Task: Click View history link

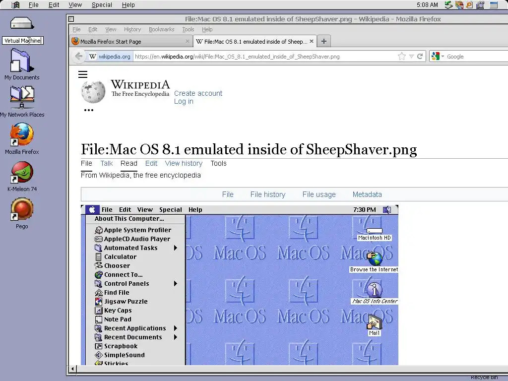Action: pyautogui.click(x=184, y=163)
